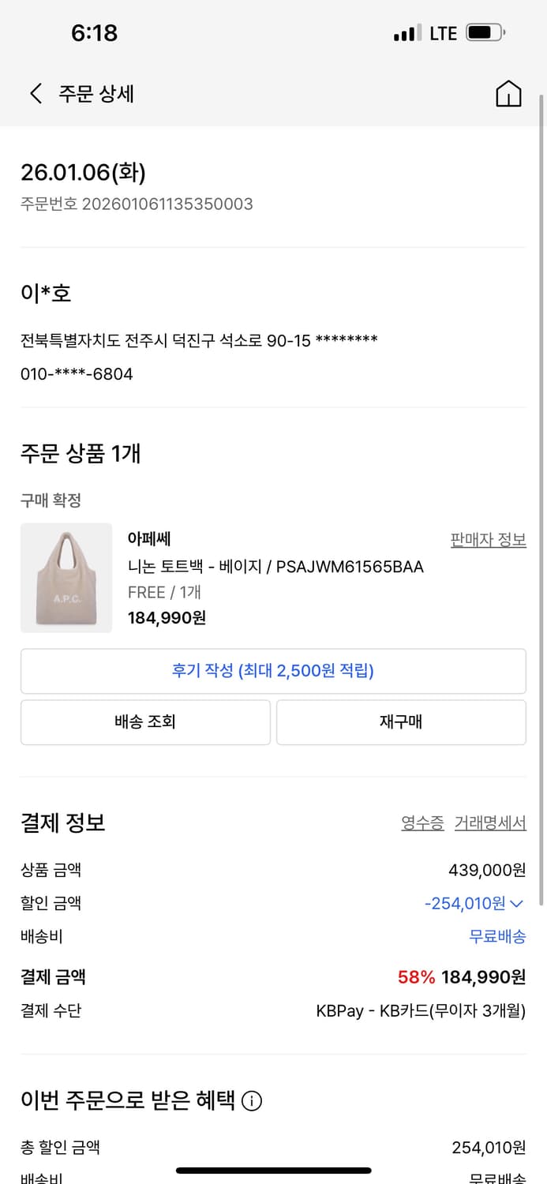The width and height of the screenshot is (547, 1184).
Task: Open the battery status indicator
Action: (x=483, y=32)
